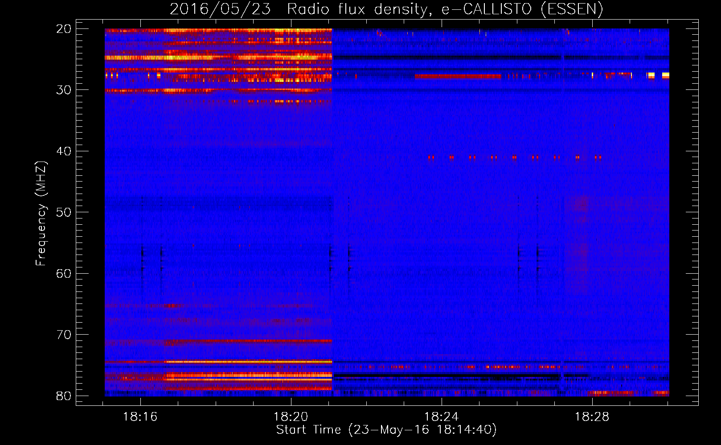The width and height of the screenshot is (721, 445).
Task: Click the 20 frequency tick label
Action: click(x=64, y=29)
